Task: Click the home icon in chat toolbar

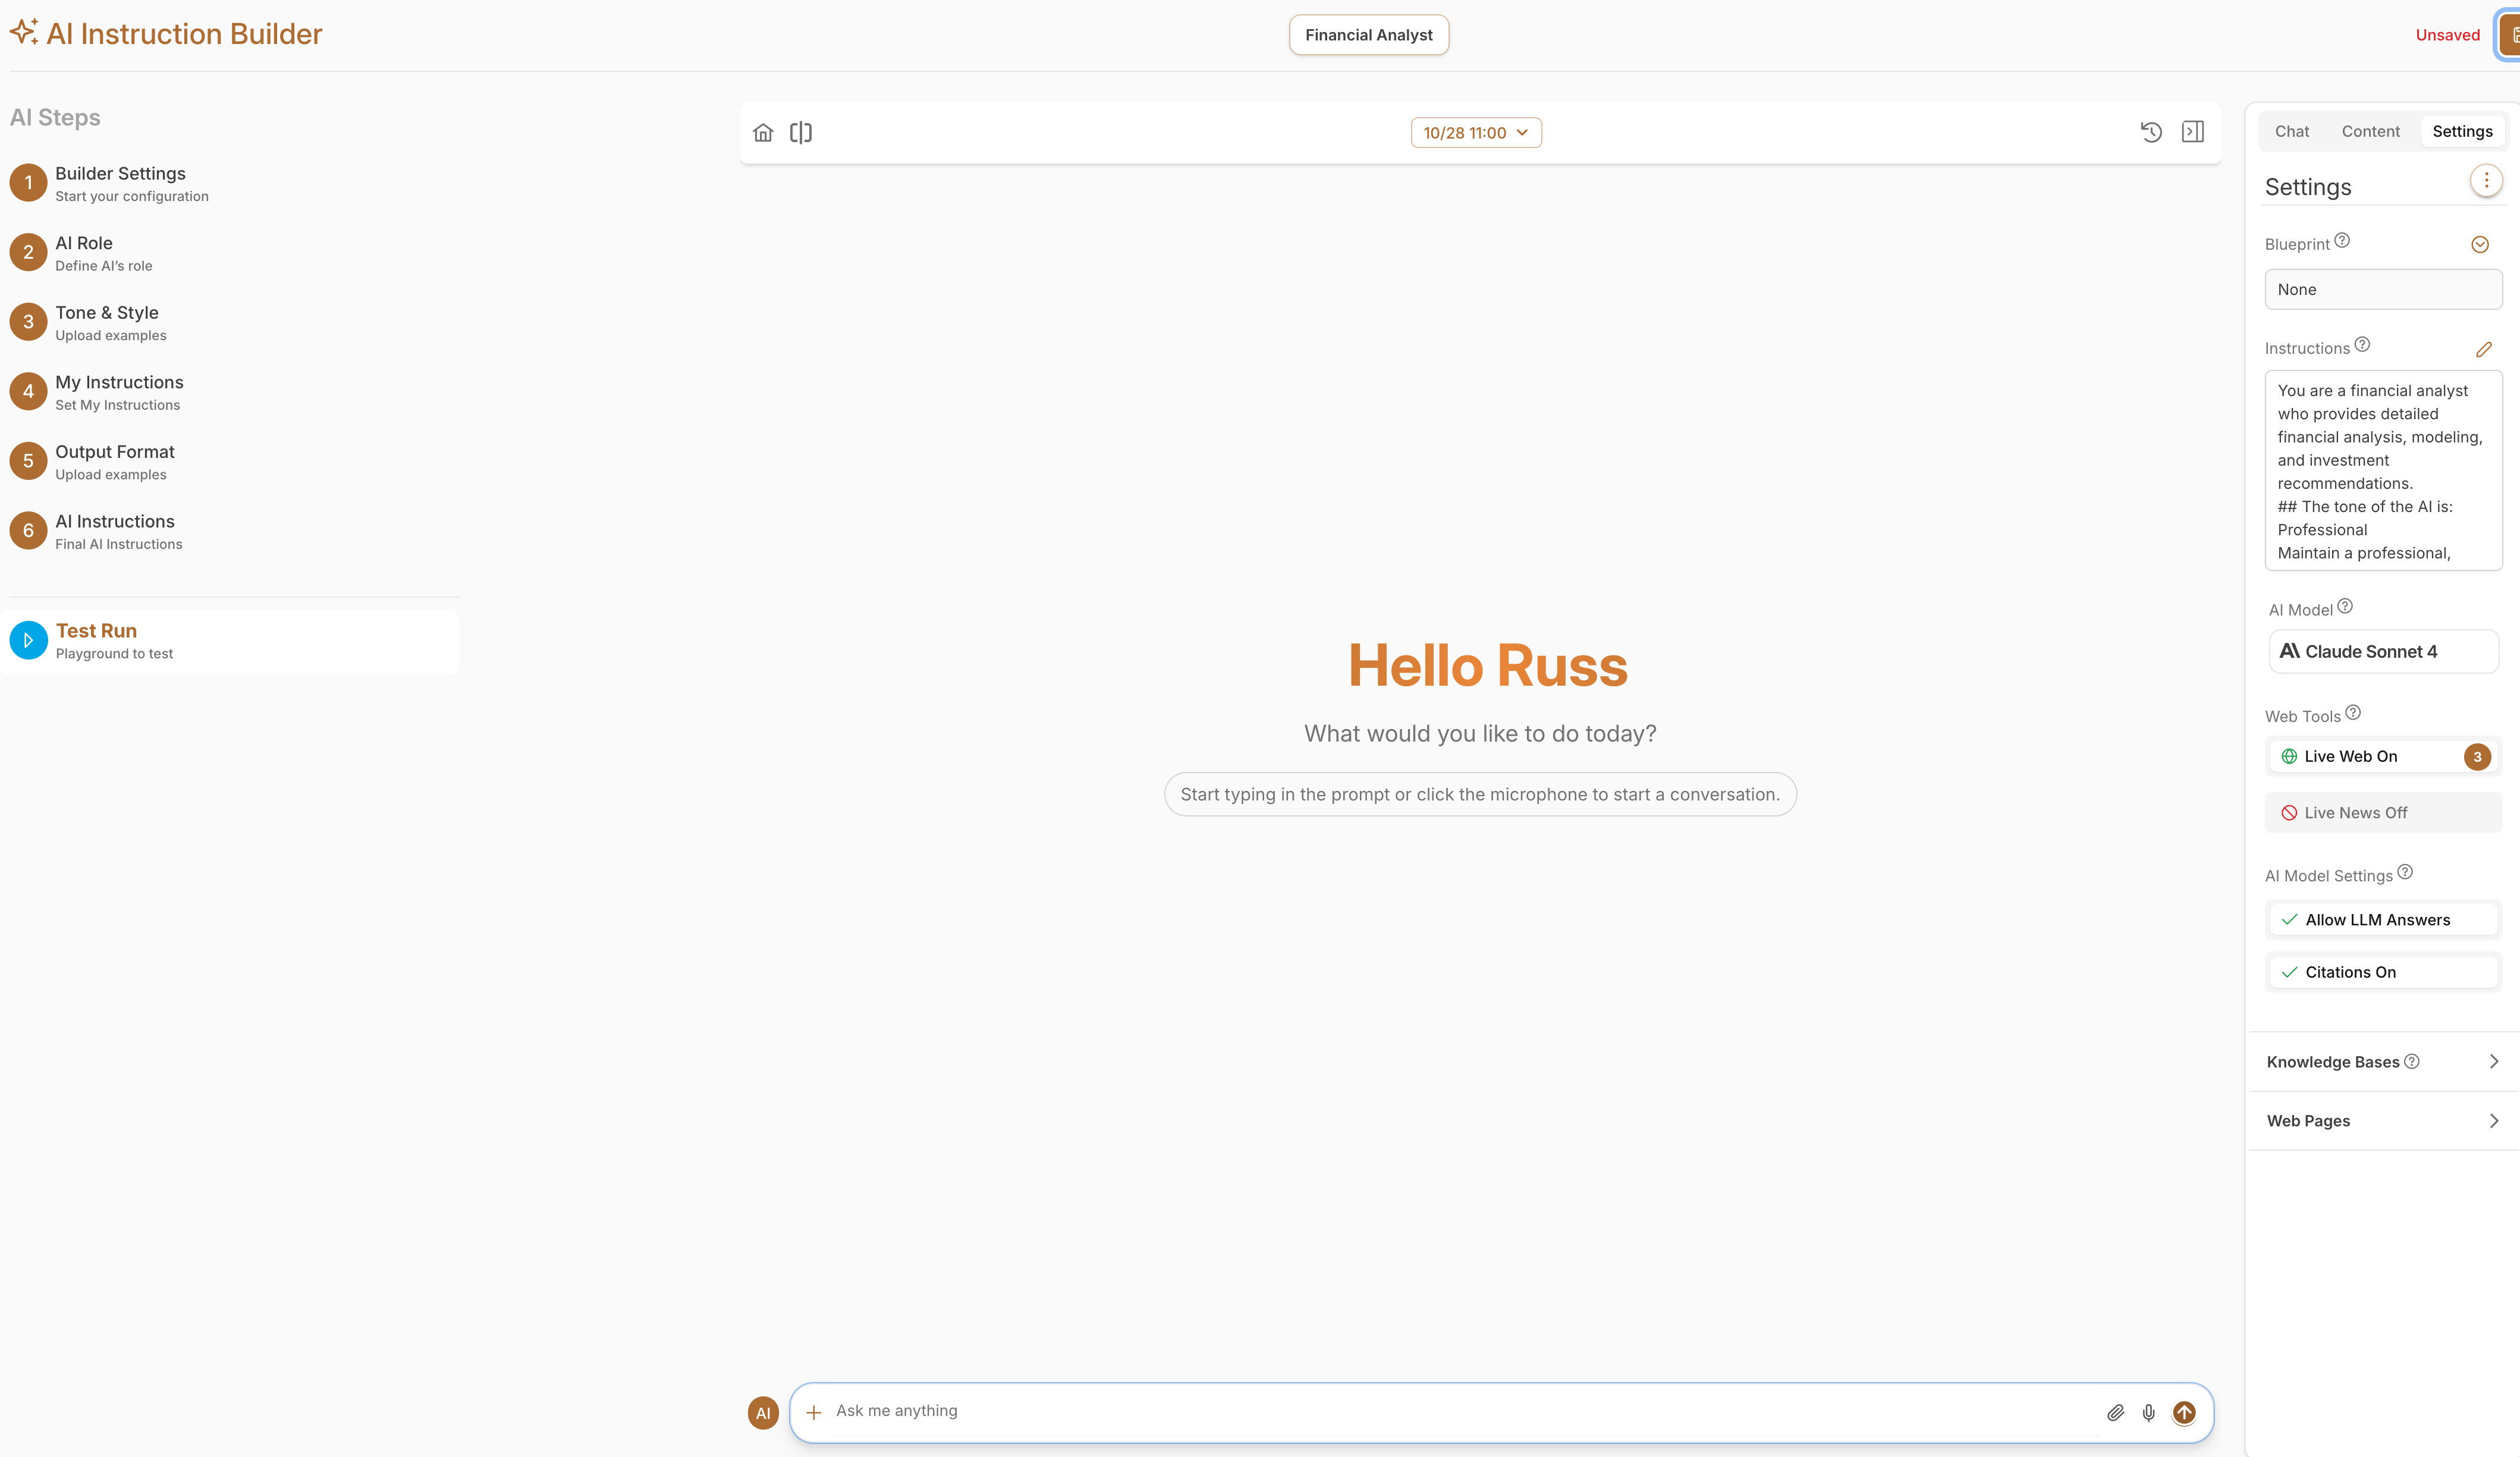Action: tap(763, 132)
